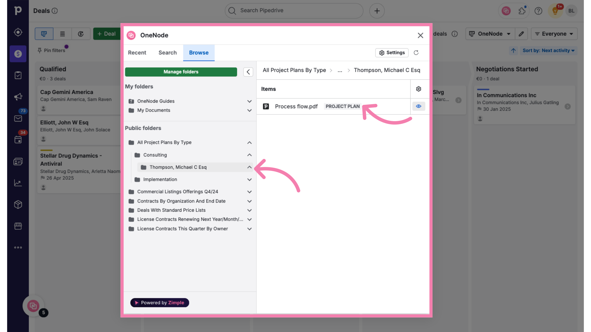Open Contacts card icon in sidebar
This screenshot has width=591, height=332.
(18, 161)
